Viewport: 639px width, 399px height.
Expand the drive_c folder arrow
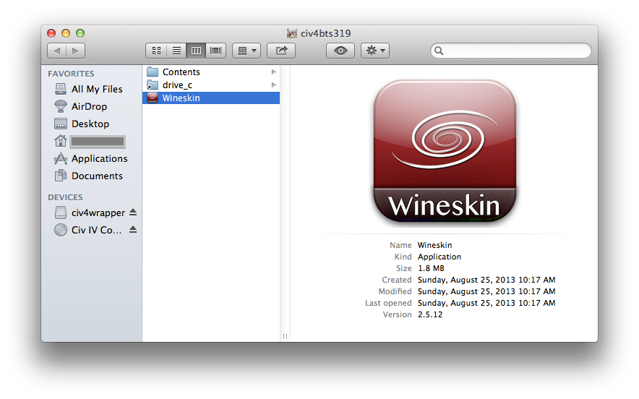coord(274,85)
